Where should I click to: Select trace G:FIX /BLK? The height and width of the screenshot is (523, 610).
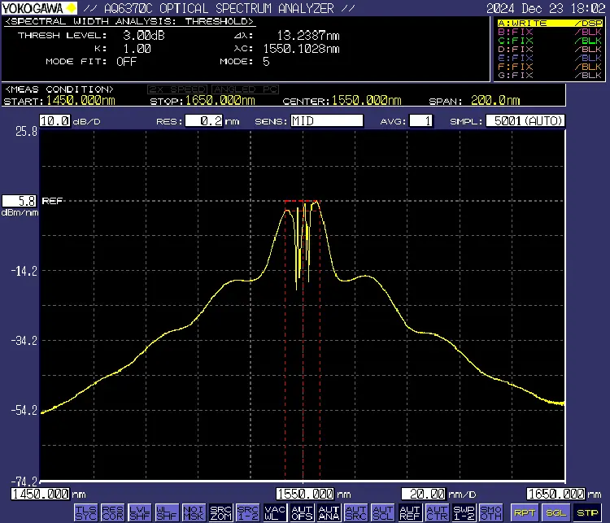pyautogui.click(x=550, y=75)
